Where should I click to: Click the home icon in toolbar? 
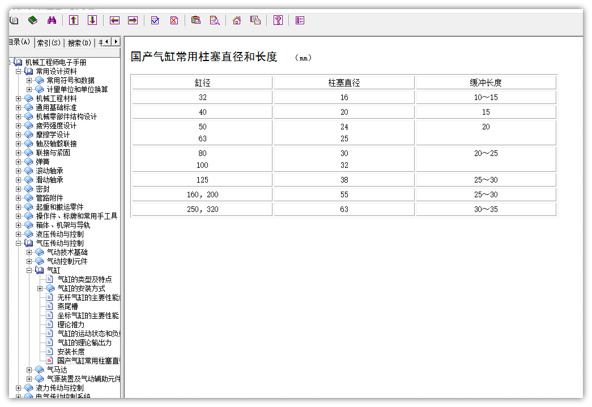click(x=237, y=20)
